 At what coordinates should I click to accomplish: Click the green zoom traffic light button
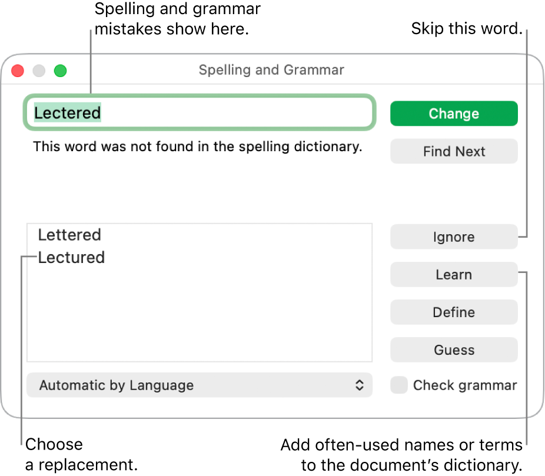(x=59, y=71)
